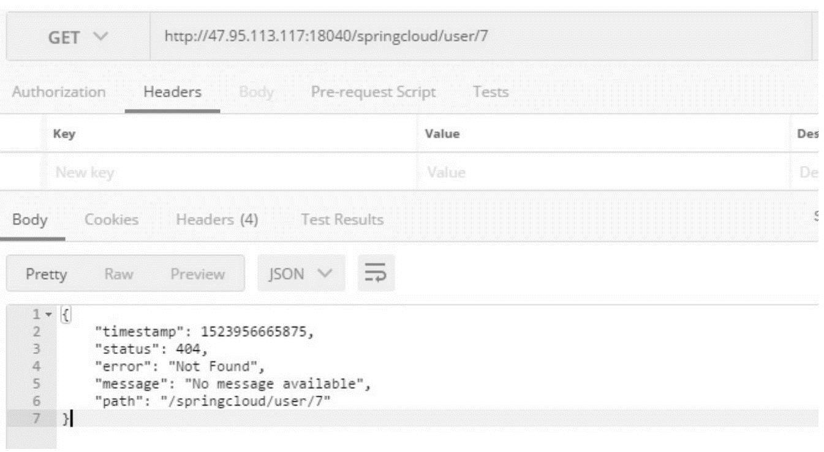The image size is (824, 452).
Task: Go to the Tests tab
Action: click(x=491, y=92)
